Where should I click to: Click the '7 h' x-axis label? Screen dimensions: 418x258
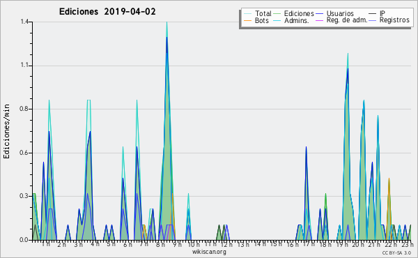pyautogui.click(x=144, y=244)
